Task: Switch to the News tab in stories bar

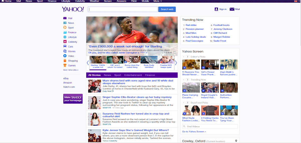Action: tap(107, 75)
